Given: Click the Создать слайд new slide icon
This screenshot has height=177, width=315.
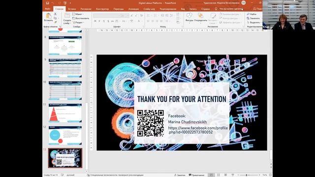Looking at the screenshot, I should (x=67, y=16).
